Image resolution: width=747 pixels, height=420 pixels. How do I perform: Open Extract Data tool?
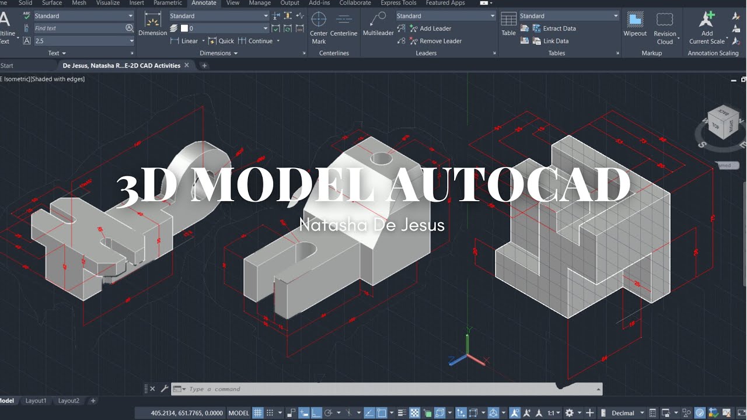pyautogui.click(x=554, y=29)
